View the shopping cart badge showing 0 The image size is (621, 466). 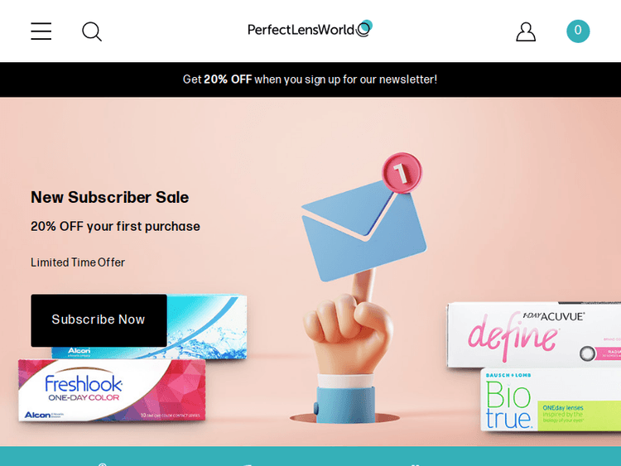[578, 31]
